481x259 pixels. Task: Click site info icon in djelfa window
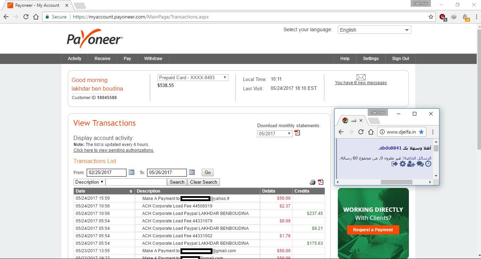(382, 132)
